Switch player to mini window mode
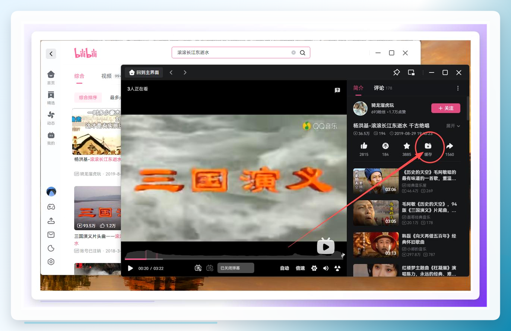Screen dimensions: 511x331 coord(411,73)
